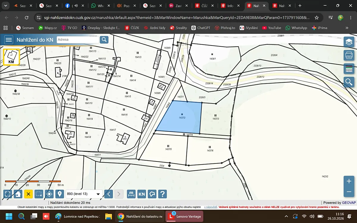Image resolution: width=357 pixels, height=223 pixels.
Task: Open the Sreality bookmark
Action: [x=178, y=28]
